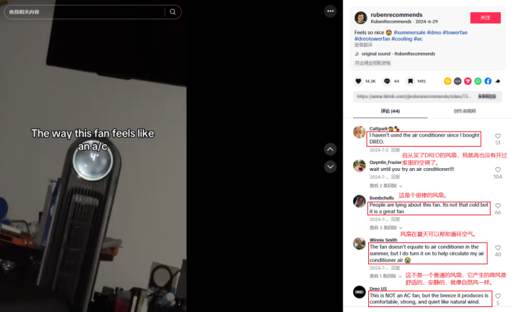Click the search magnifier icon
Screen dimensions: 512x312
[x=173, y=12]
